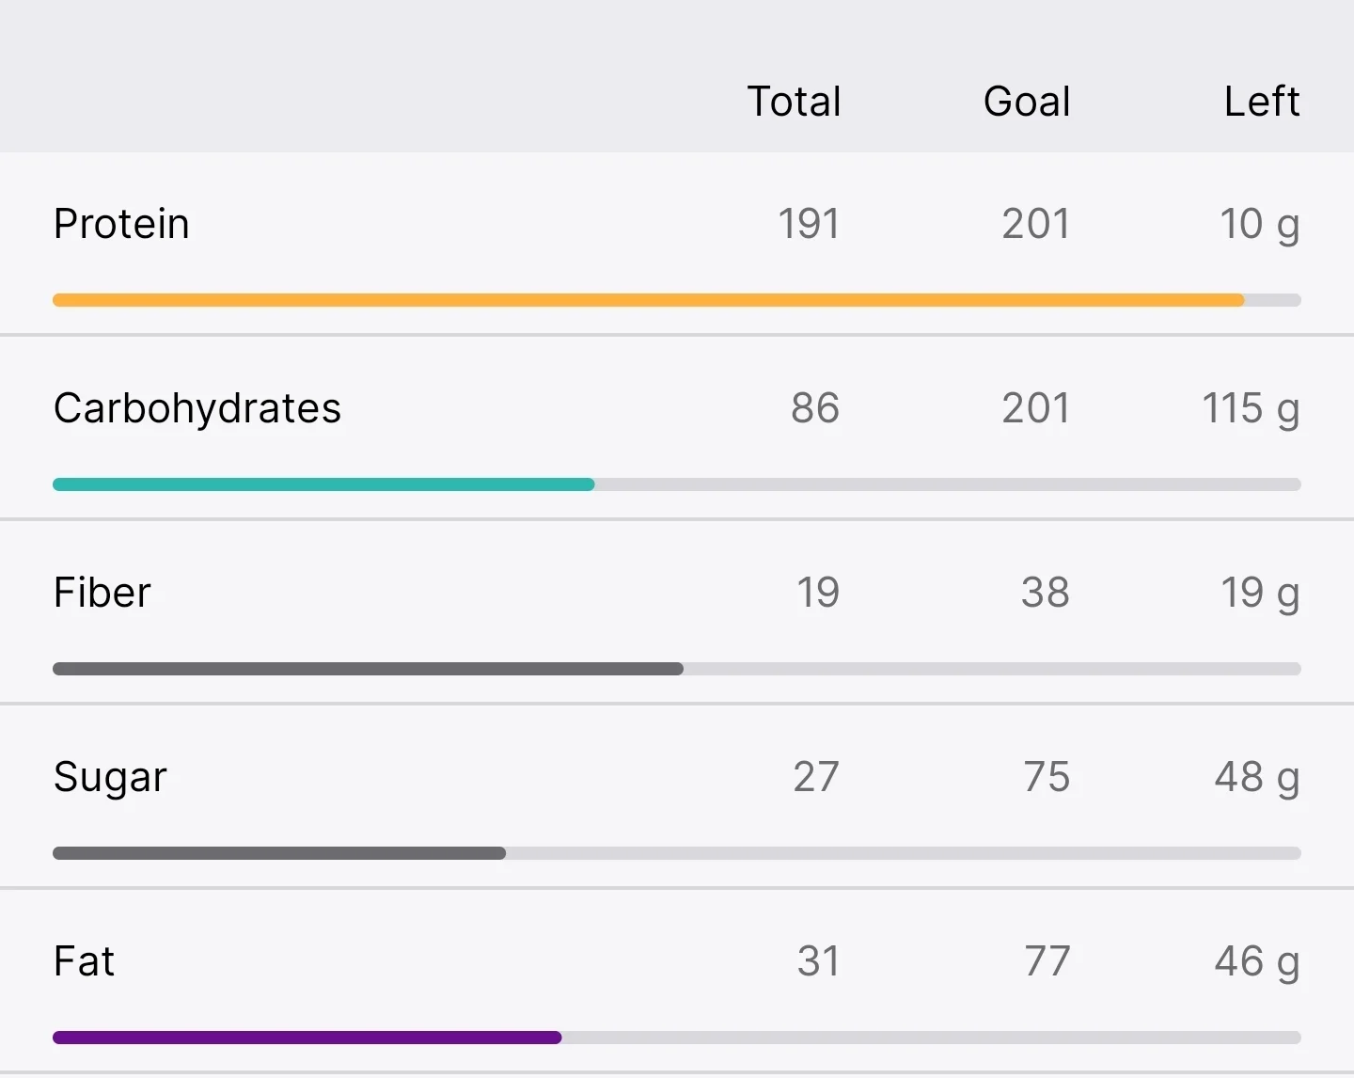Select the Fiber row label

coord(102,593)
